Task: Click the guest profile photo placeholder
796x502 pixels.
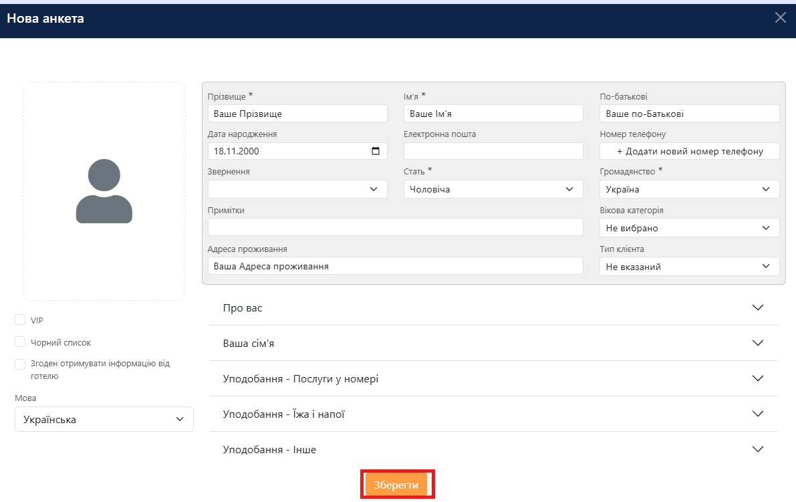Action: 104,191
